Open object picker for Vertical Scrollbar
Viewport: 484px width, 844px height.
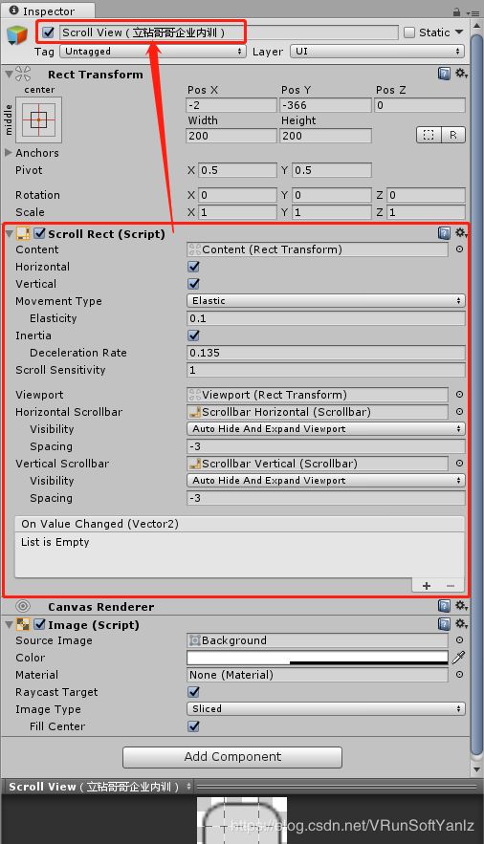(x=459, y=464)
